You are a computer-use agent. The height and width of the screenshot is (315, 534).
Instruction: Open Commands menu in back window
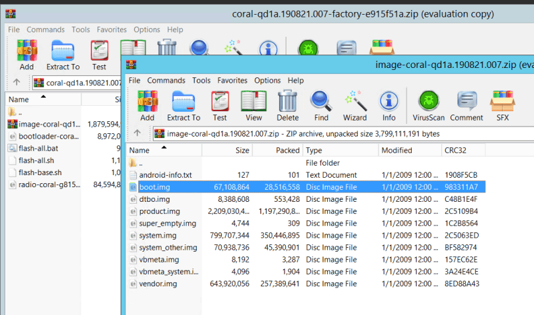45,29
